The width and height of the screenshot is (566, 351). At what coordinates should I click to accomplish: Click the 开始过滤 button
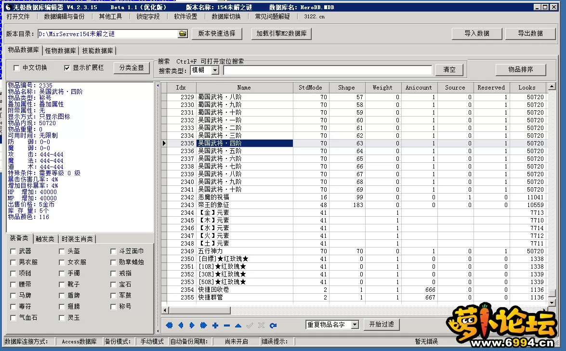point(382,325)
